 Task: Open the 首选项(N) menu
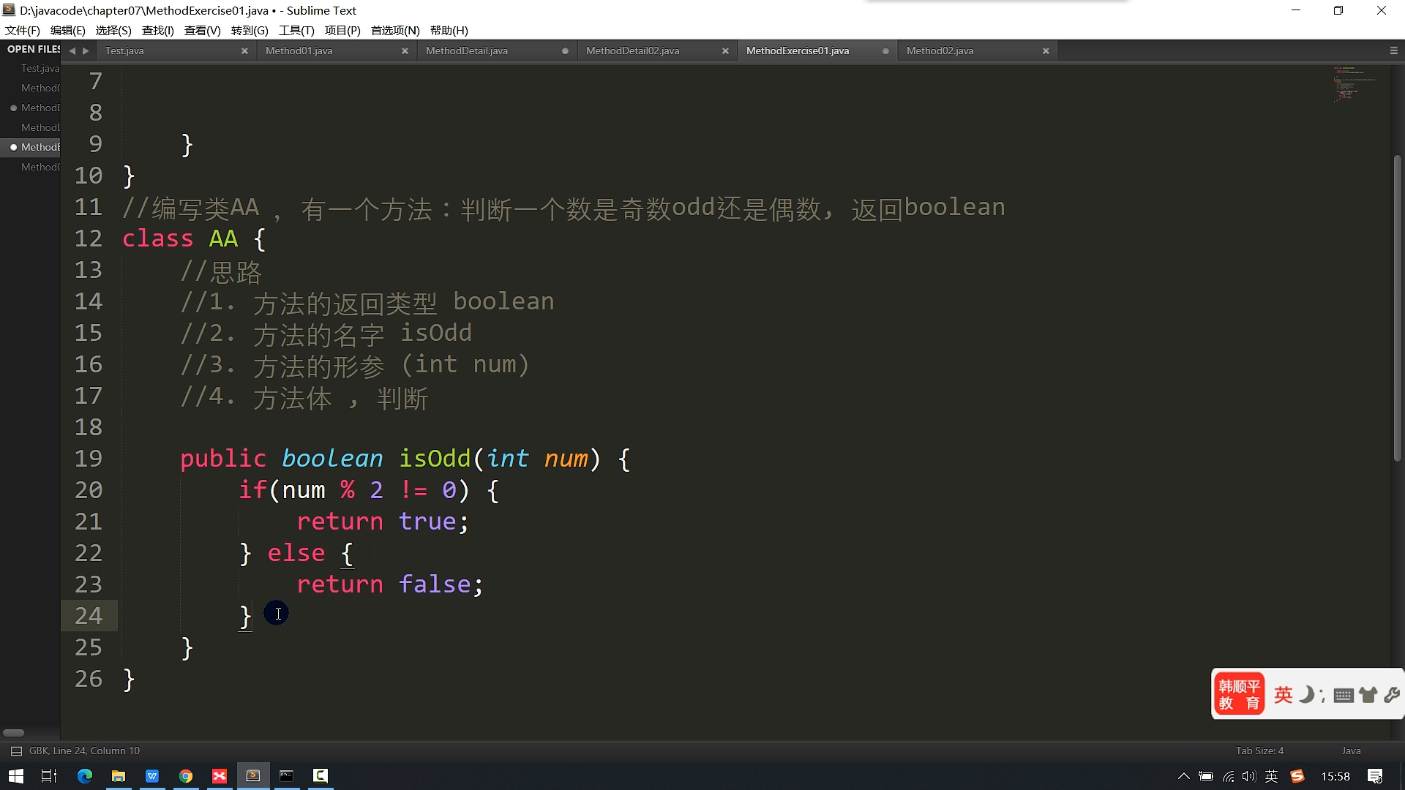pos(395,31)
